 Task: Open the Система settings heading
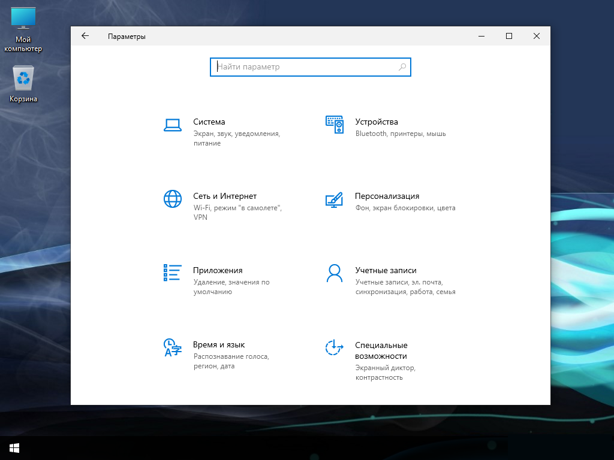209,122
